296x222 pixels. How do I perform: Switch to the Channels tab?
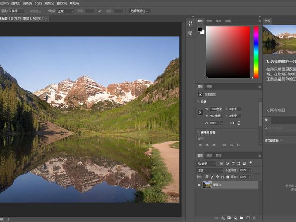209,155
